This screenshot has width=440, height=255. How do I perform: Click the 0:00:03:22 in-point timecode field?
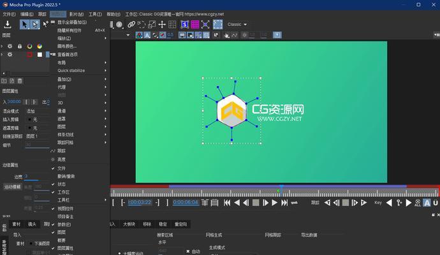coord(140,202)
